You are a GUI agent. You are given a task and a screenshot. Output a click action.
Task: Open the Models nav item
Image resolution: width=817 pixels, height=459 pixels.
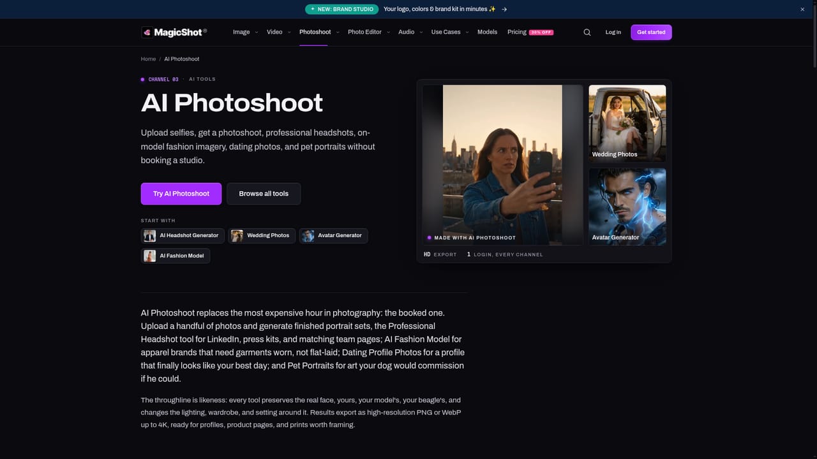[x=487, y=32]
